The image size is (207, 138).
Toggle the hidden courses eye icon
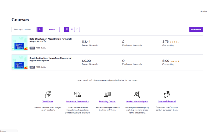[77, 29]
